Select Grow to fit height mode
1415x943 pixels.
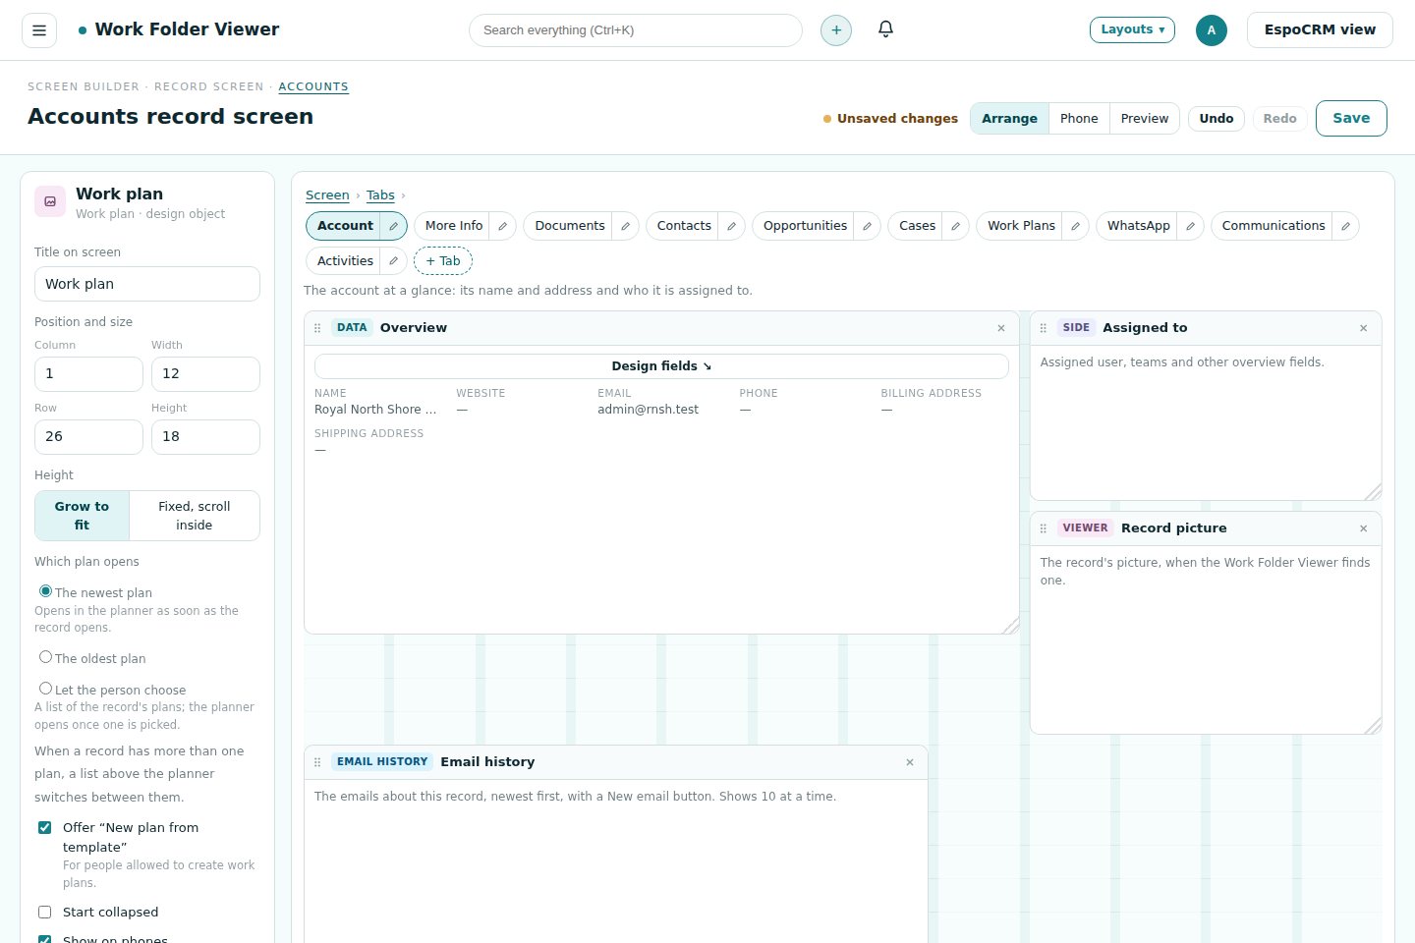pyautogui.click(x=83, y=516)
